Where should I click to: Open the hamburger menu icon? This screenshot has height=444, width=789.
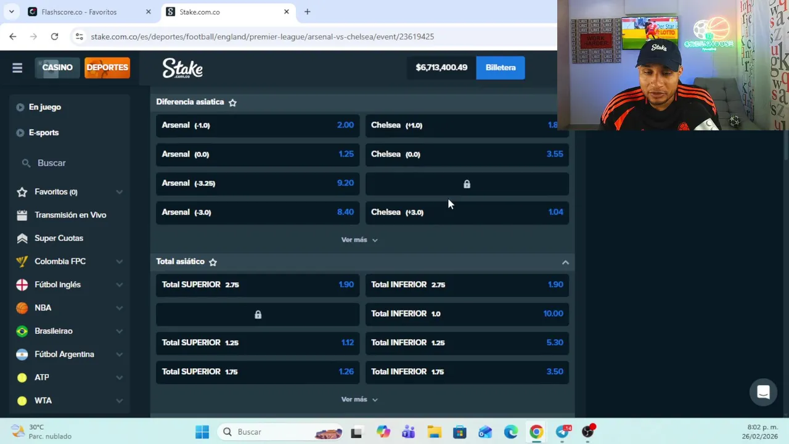click(17, 68)
